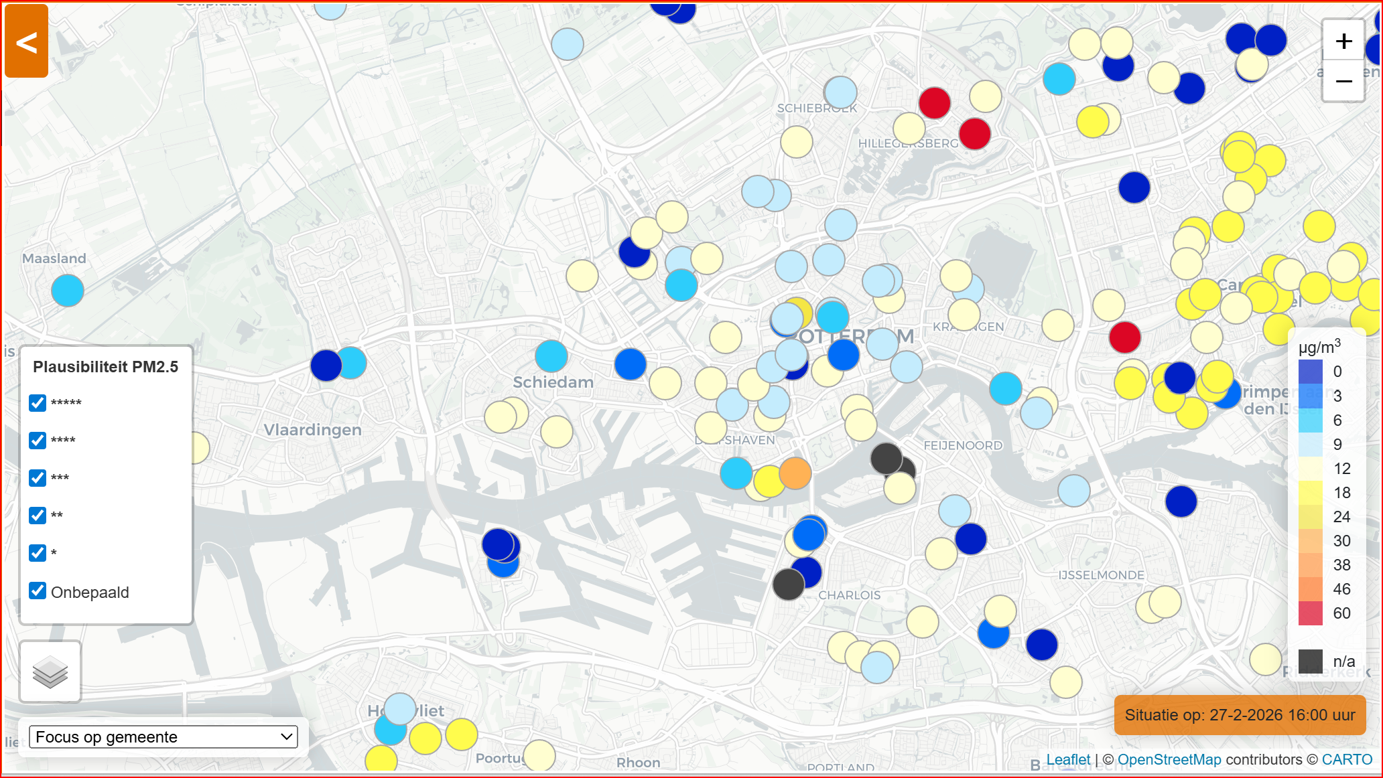Image resolution: width=1383 pixels, height=778 pixels.
Task: Open the map layers stack icon
Action: [50, 672]
